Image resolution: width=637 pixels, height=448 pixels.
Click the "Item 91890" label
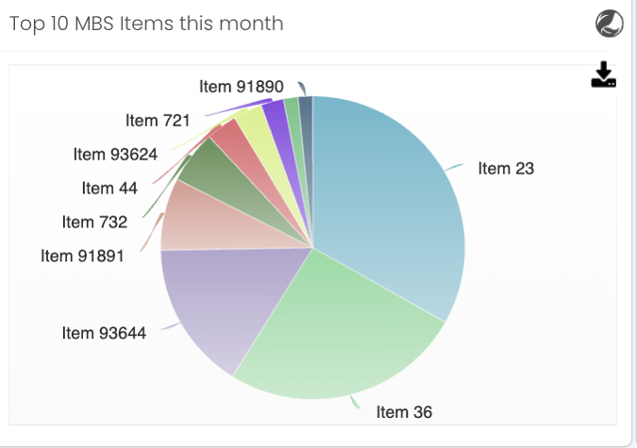click(242, 86)
